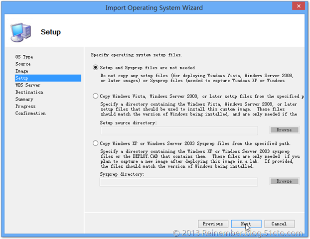Viewport: 310px width, 239px height.
Task: Click the 'Setup' page heading text
Action: pos(51,32)
